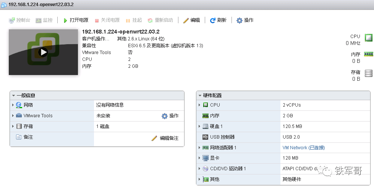Viewport: 374px width, 187px height.
Task: Expand the CPU hardware row
Action: click(x=199, y=105)
